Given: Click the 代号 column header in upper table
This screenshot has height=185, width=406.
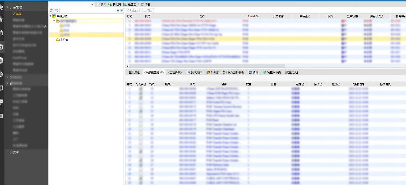Looking at the screenshot, I should (148, 16).
